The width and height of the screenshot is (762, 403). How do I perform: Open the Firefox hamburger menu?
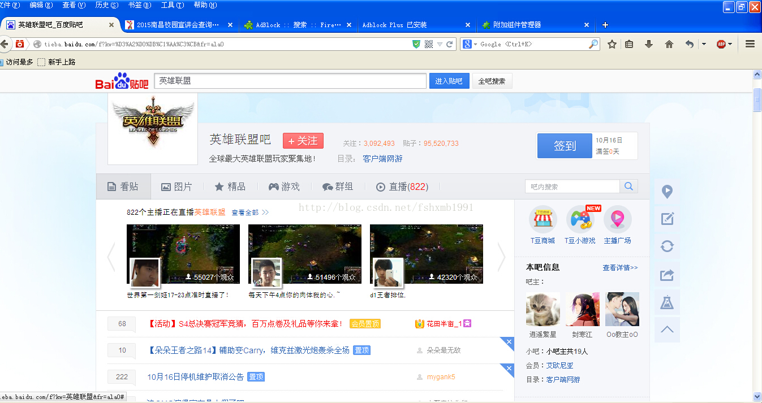[750, 44]
